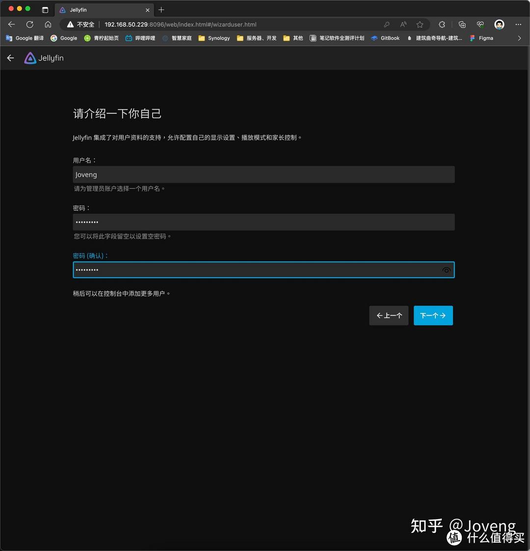Open a new browser tab
530x551 pixels.
pyautogui.click(x=161, y=10)
